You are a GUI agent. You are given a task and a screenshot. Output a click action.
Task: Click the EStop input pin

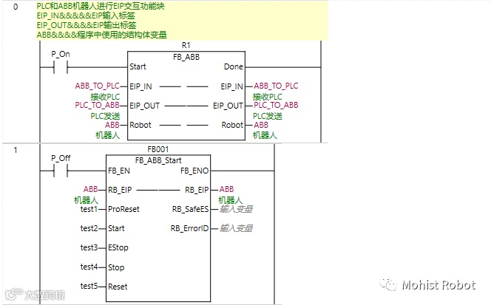pyautogui.click(x=118, y=247)
